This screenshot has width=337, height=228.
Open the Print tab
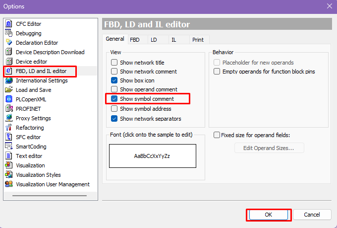coord(199,39)
